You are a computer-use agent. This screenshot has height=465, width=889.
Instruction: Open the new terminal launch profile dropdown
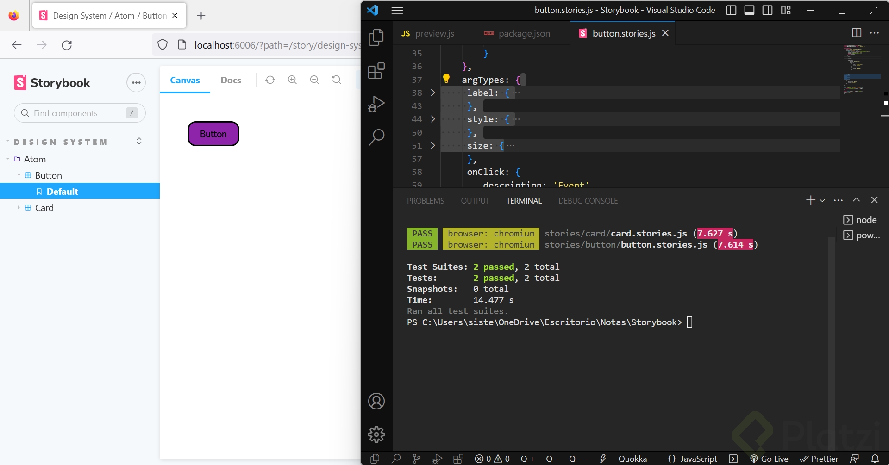pyautogui.click(x=822, y=200)
